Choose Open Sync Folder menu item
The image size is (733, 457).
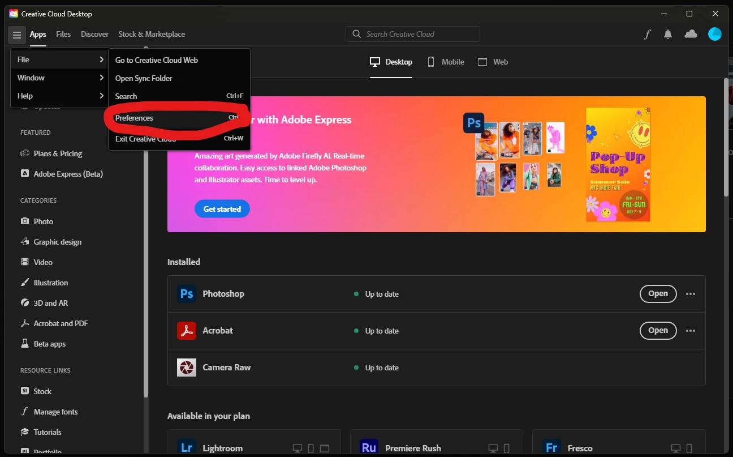[x=179, y=78]
